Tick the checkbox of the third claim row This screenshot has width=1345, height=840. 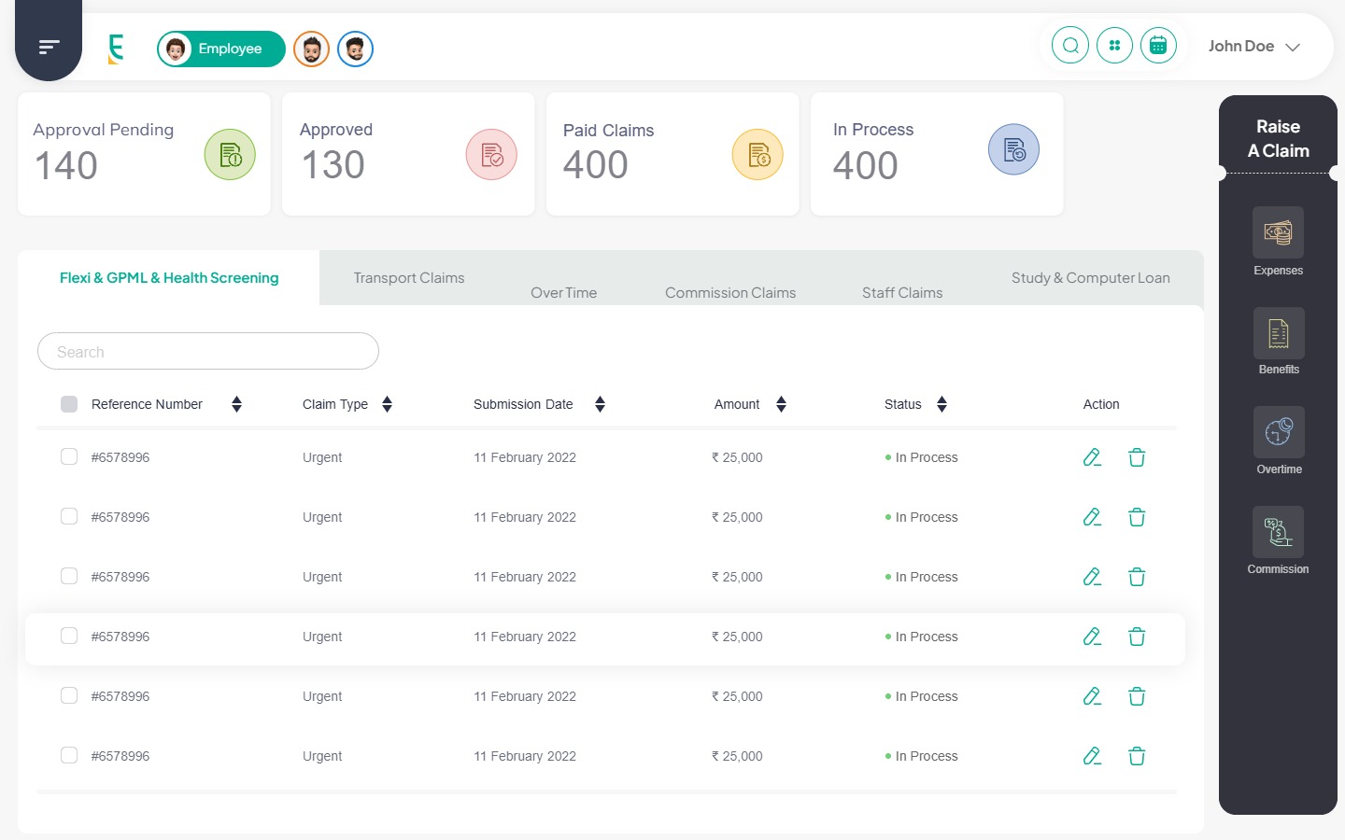[69, 577]
